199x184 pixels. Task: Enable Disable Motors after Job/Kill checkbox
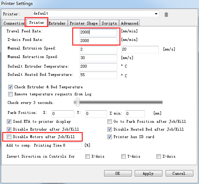[9, 137]
